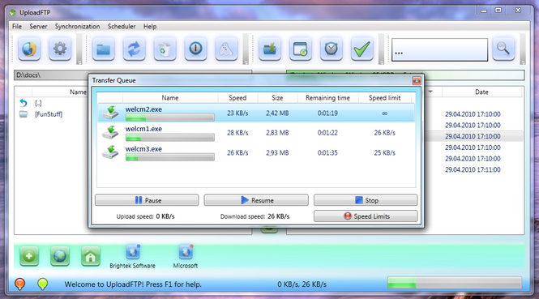Go up via the [..] entry
The image size is (539, 299).
(38, 103)
